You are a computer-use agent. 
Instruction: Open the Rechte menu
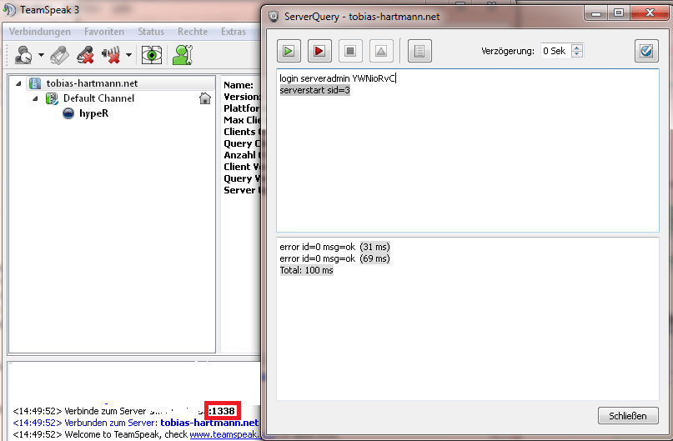tap(193, 32)
